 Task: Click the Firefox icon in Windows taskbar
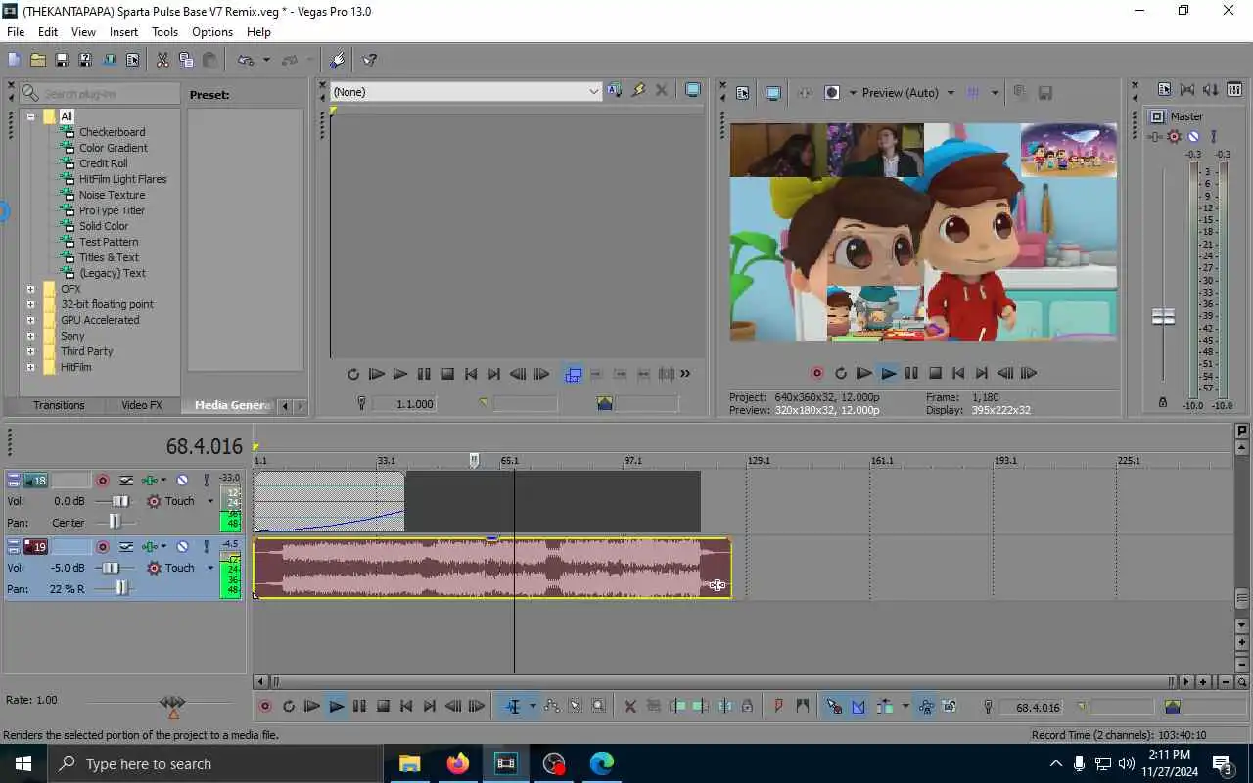(x=457, y=763)
